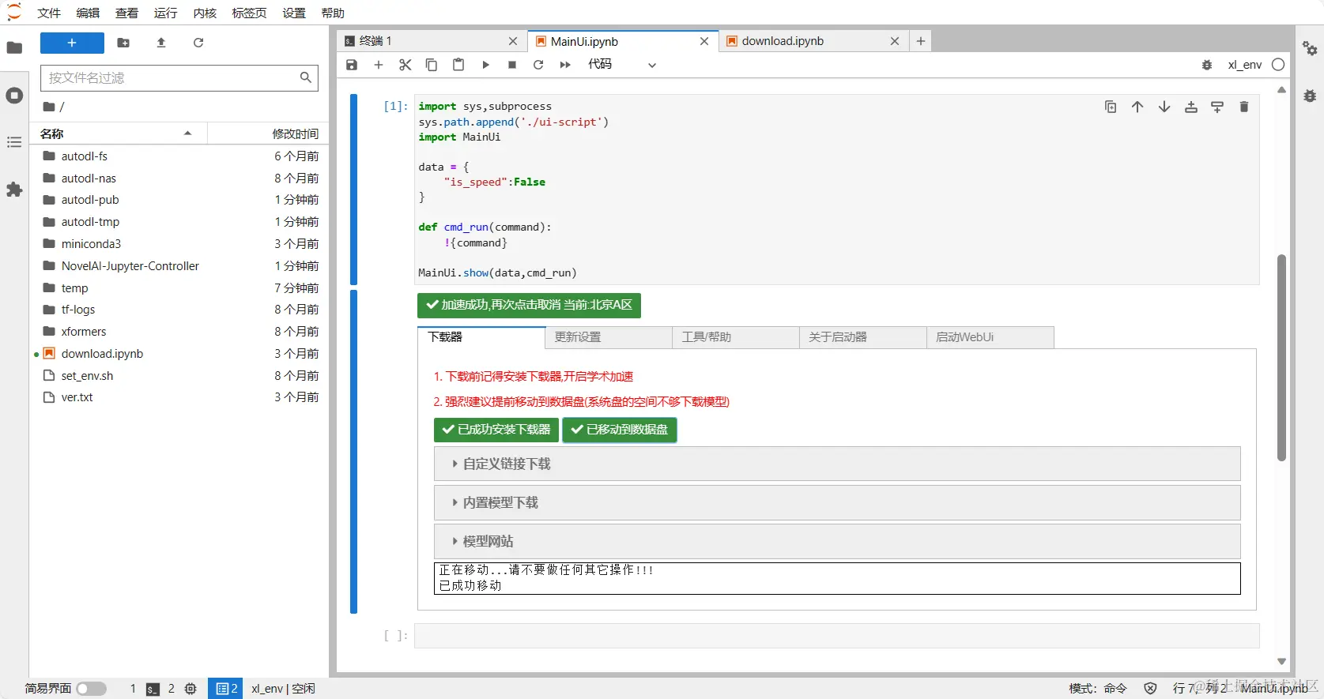Click the blue new launcher button
Viewport: 1324px width, 699px height.
[x=72, y=43]
